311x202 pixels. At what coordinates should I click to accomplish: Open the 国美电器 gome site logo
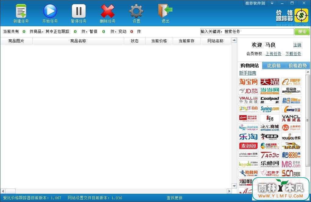coord(248,118)
